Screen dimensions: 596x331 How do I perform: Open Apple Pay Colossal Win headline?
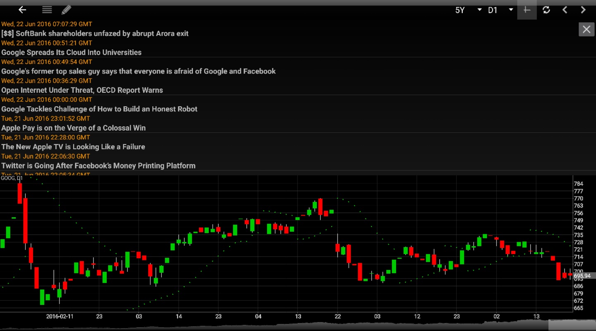pos(73,128)
